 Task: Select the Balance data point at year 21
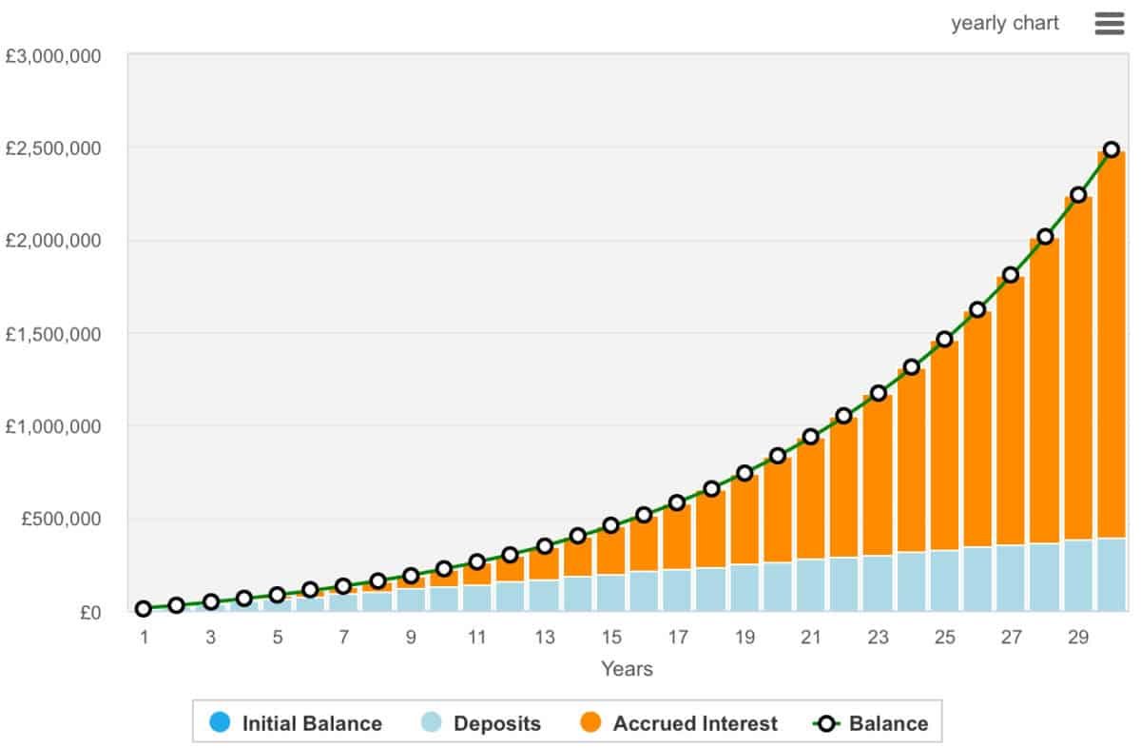click(x=811, y=437)
